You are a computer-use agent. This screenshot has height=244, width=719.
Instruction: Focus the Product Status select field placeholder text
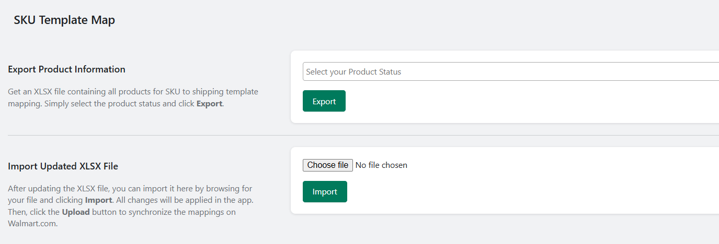click(353, 72)
